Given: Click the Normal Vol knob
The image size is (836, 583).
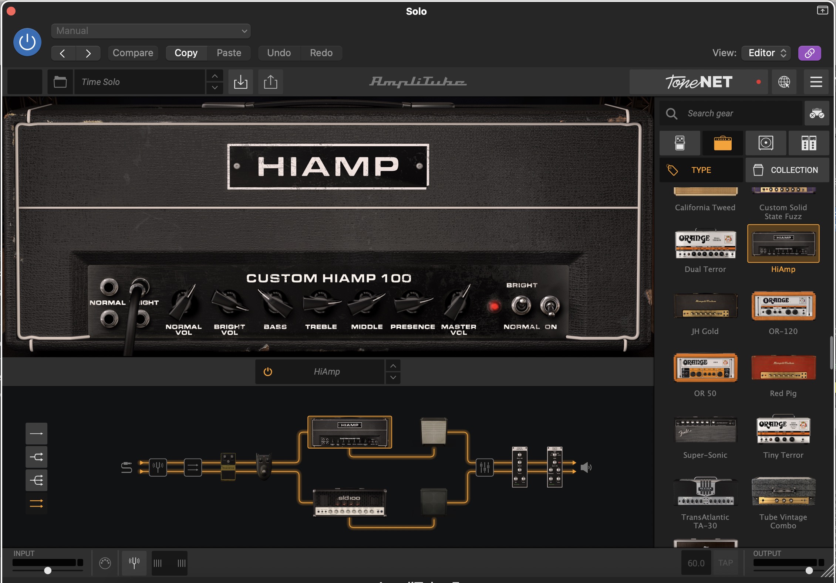Looking at the screenshot, I should click(183, 304).
